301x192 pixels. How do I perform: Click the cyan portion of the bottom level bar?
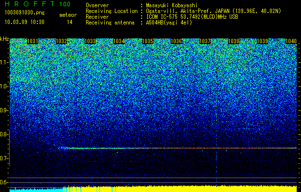(36, 190)
